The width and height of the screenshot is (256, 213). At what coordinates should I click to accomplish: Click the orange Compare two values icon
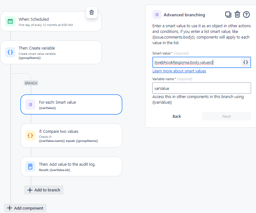tap(30, 135)
